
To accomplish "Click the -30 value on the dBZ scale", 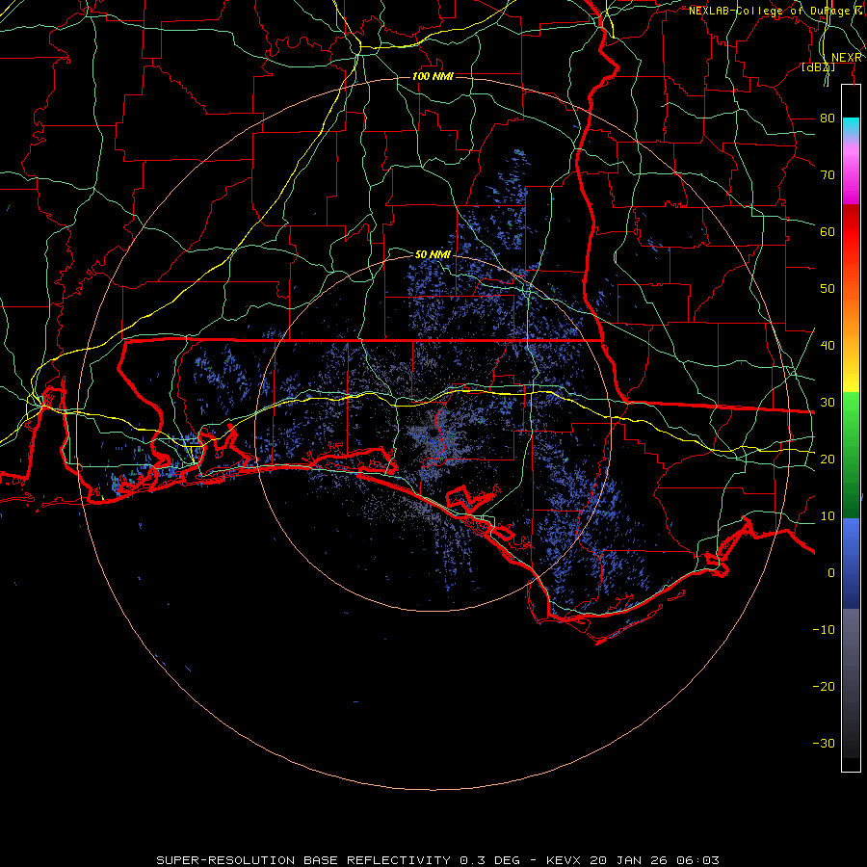I will (824, 743).
